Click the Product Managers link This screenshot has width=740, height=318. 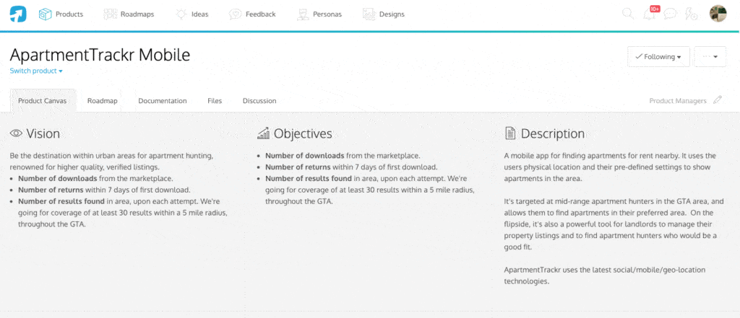pyautogui.click(x=677, y=101)
